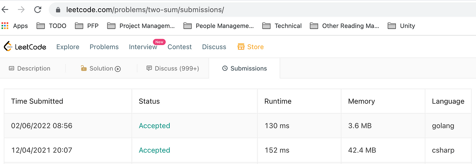Open the TODO bookmarks folder
This screenshot has width=476, height=164.
click(52, 26)
